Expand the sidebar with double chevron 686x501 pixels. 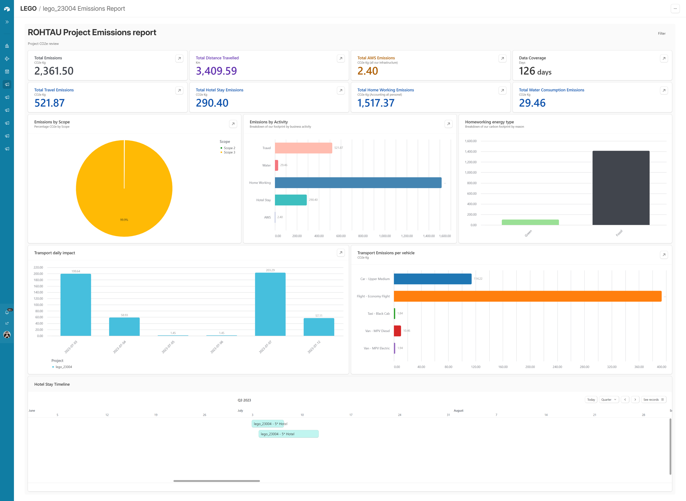7,22
